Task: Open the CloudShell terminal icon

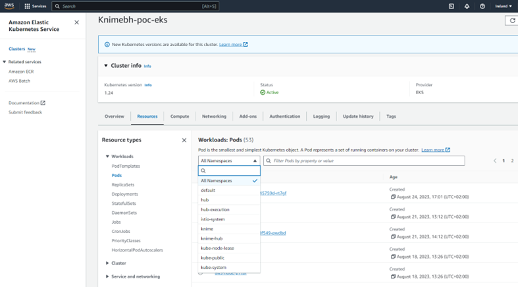Action: (452, 7)
